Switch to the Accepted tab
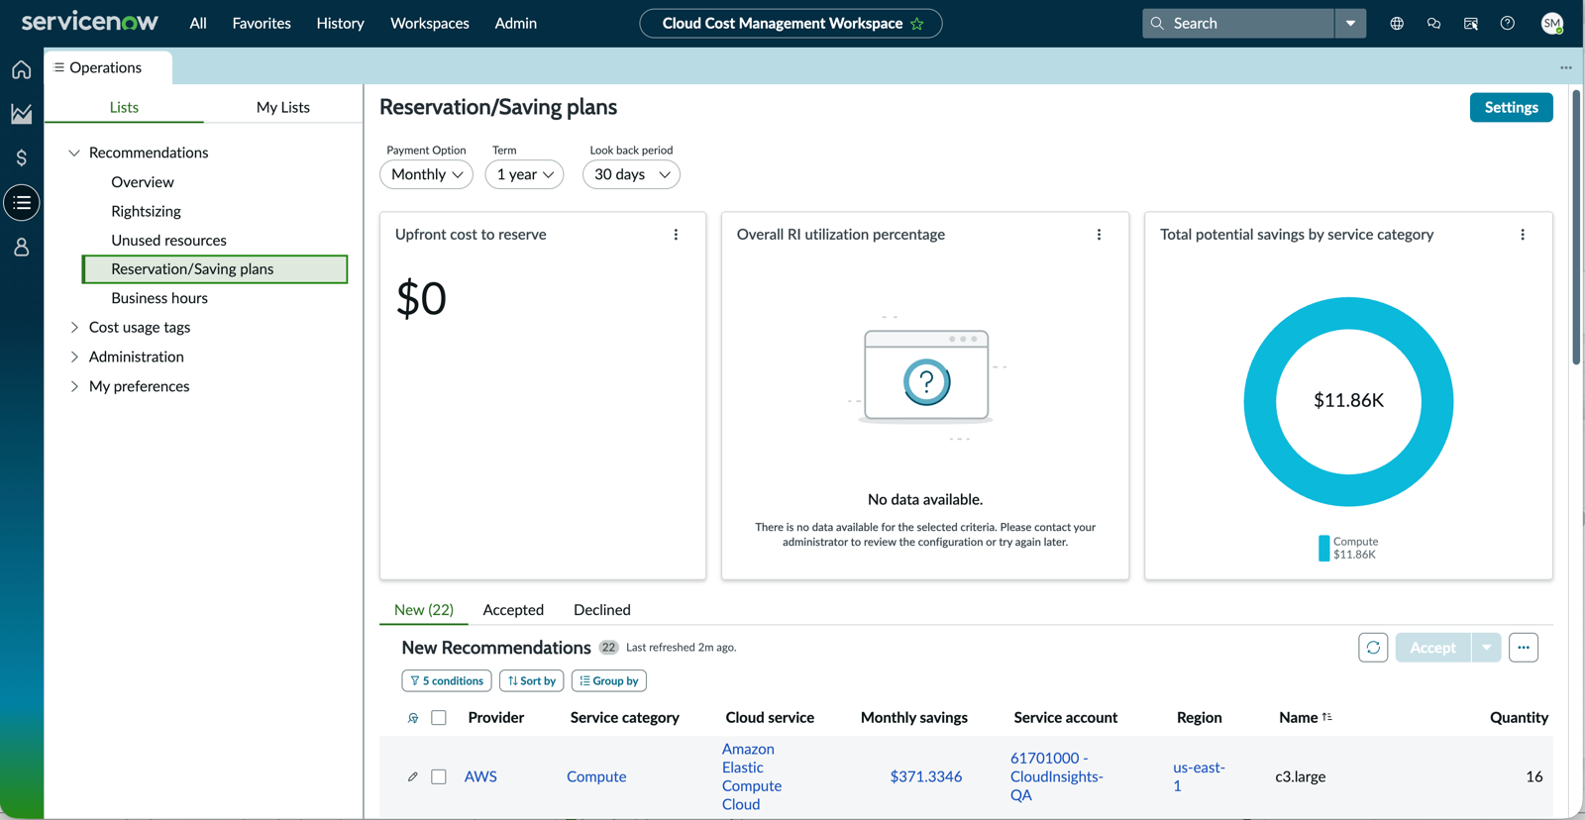This screenshot has width=1585, height=820. [x=513, y=610]
